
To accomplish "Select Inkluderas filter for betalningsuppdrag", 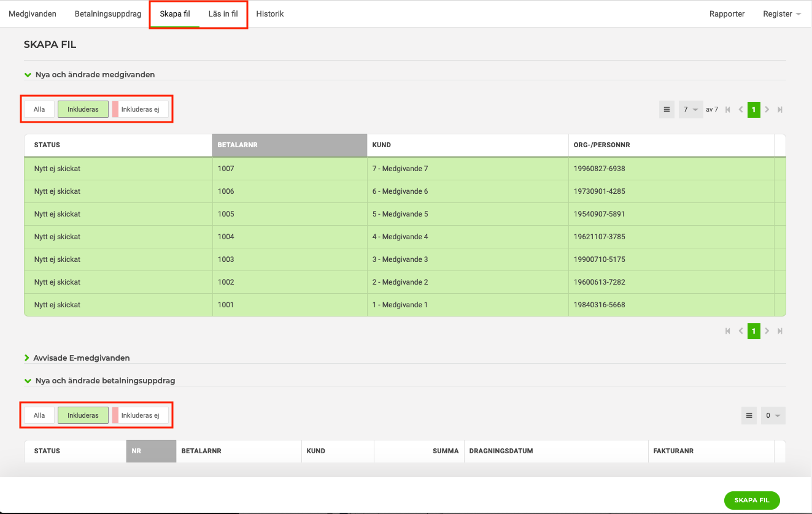I will [x=83, y=415].
